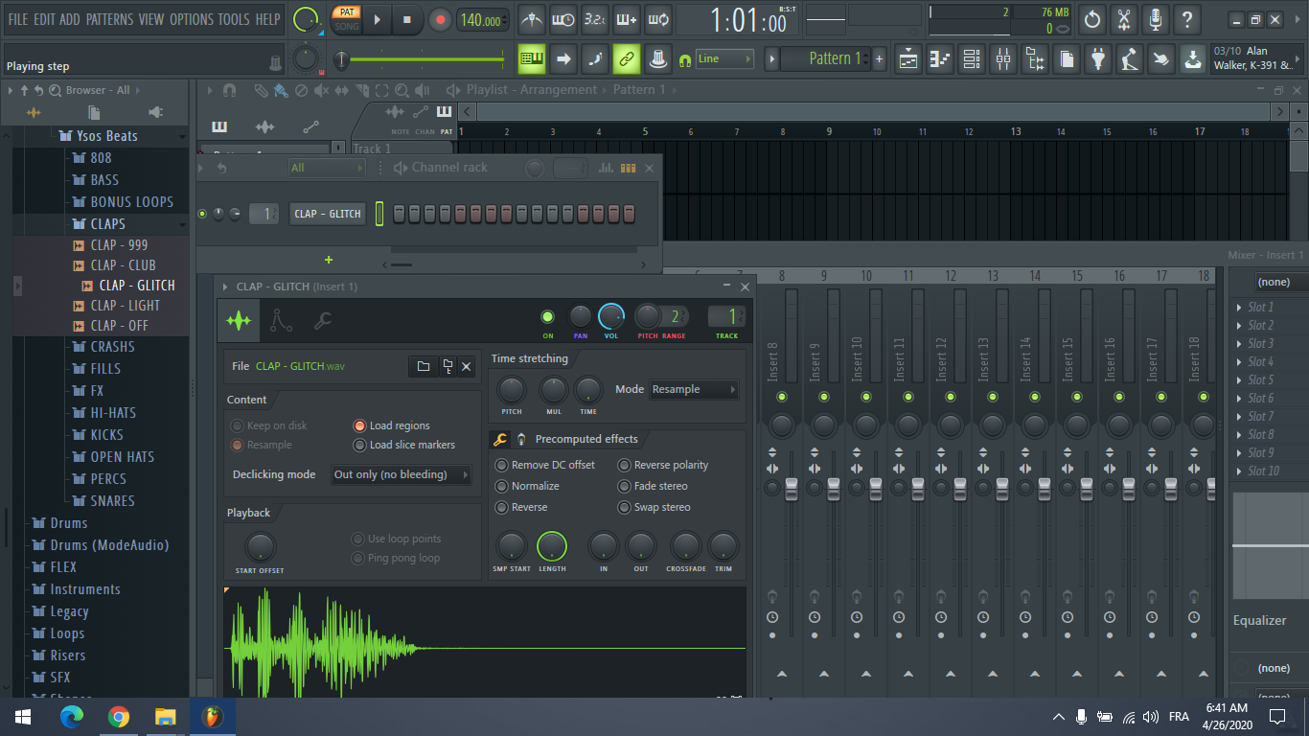
Task: Open the Mixer panel icon
Action: (1002, 59)
